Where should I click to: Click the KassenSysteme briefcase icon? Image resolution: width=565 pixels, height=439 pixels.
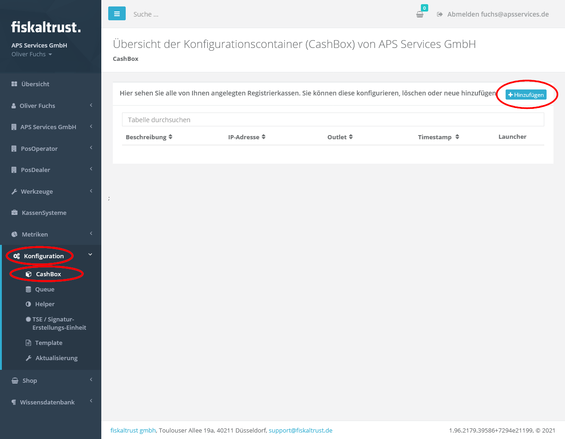[15, 213]
